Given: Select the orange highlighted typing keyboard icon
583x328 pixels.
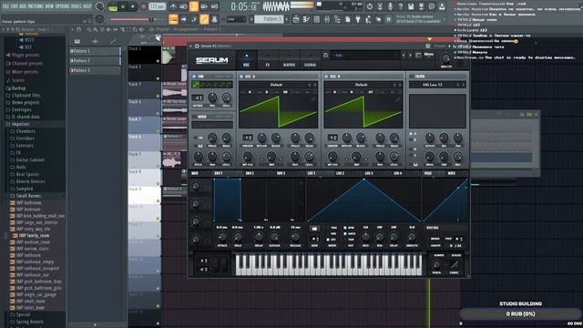Looking at the screenshot, I should (x=173, y=19).
